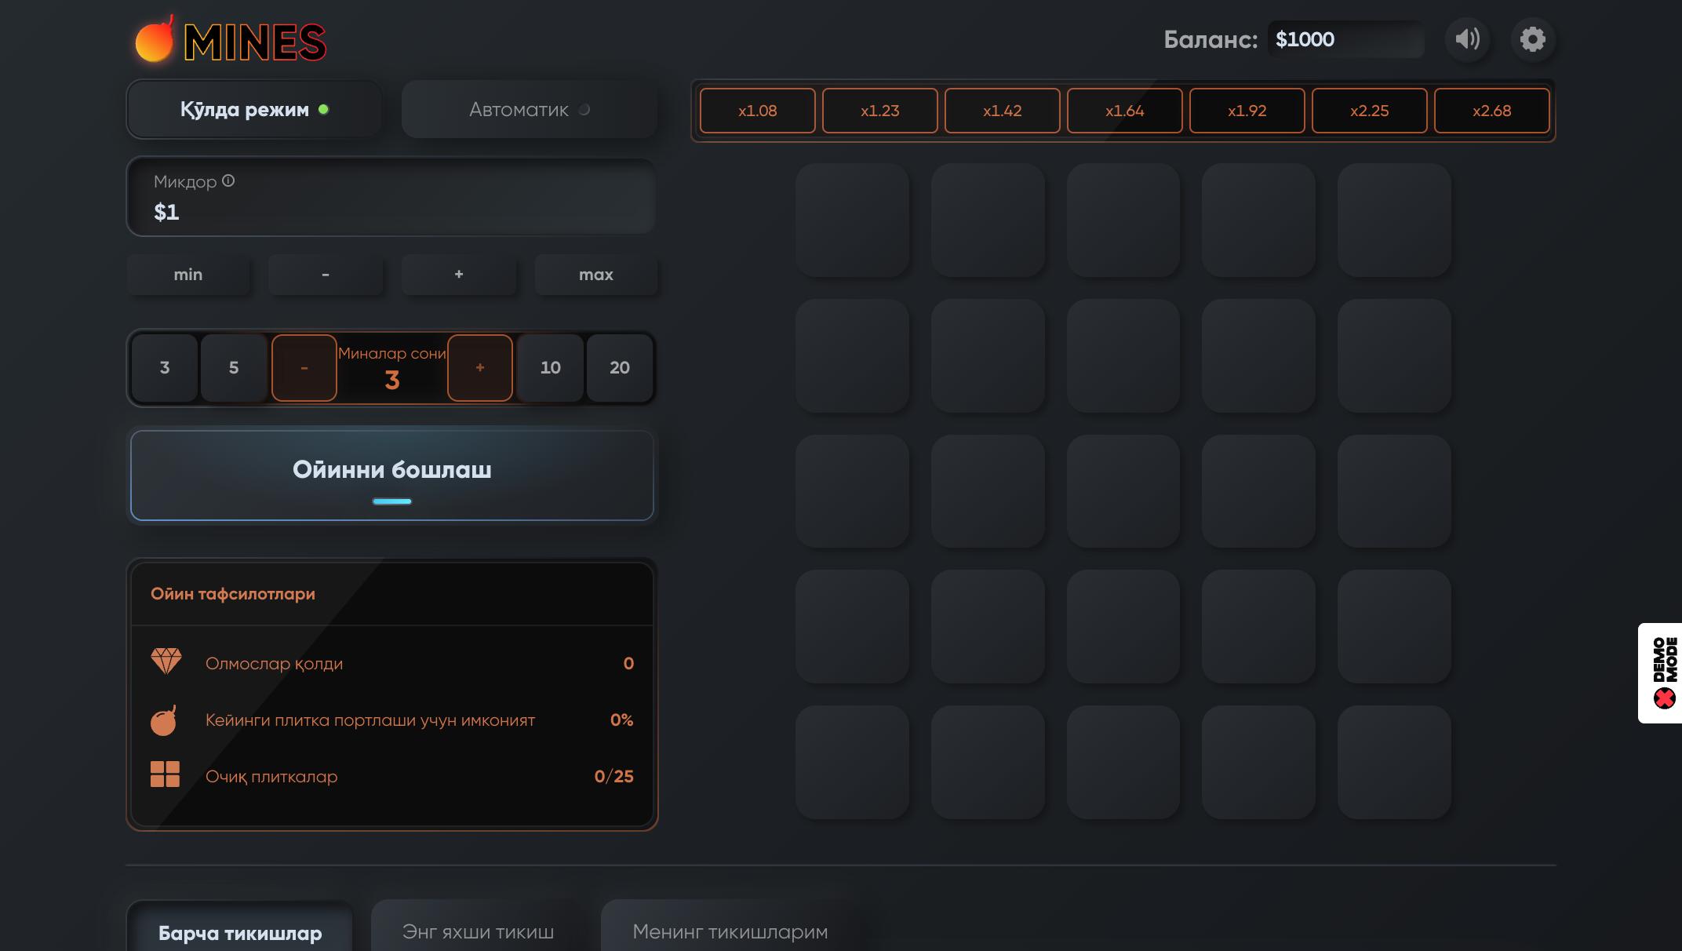
Task: Click the balance value $1000
Action: [1305, 39]
